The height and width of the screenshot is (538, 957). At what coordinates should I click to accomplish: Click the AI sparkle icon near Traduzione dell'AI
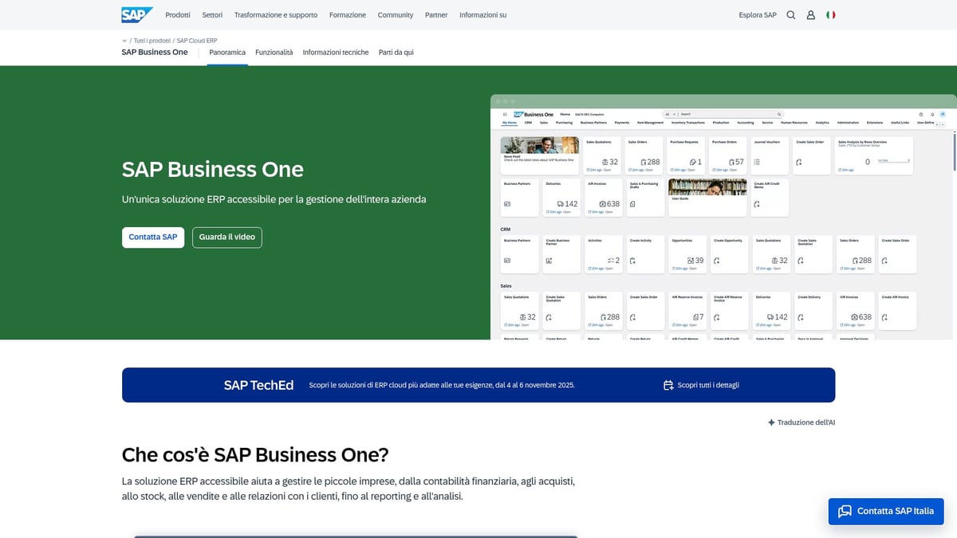(770, 422)
